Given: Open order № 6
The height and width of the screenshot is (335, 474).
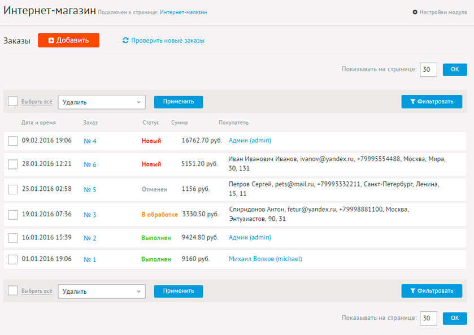Looking at the screenshot, I should pos(90,164).
